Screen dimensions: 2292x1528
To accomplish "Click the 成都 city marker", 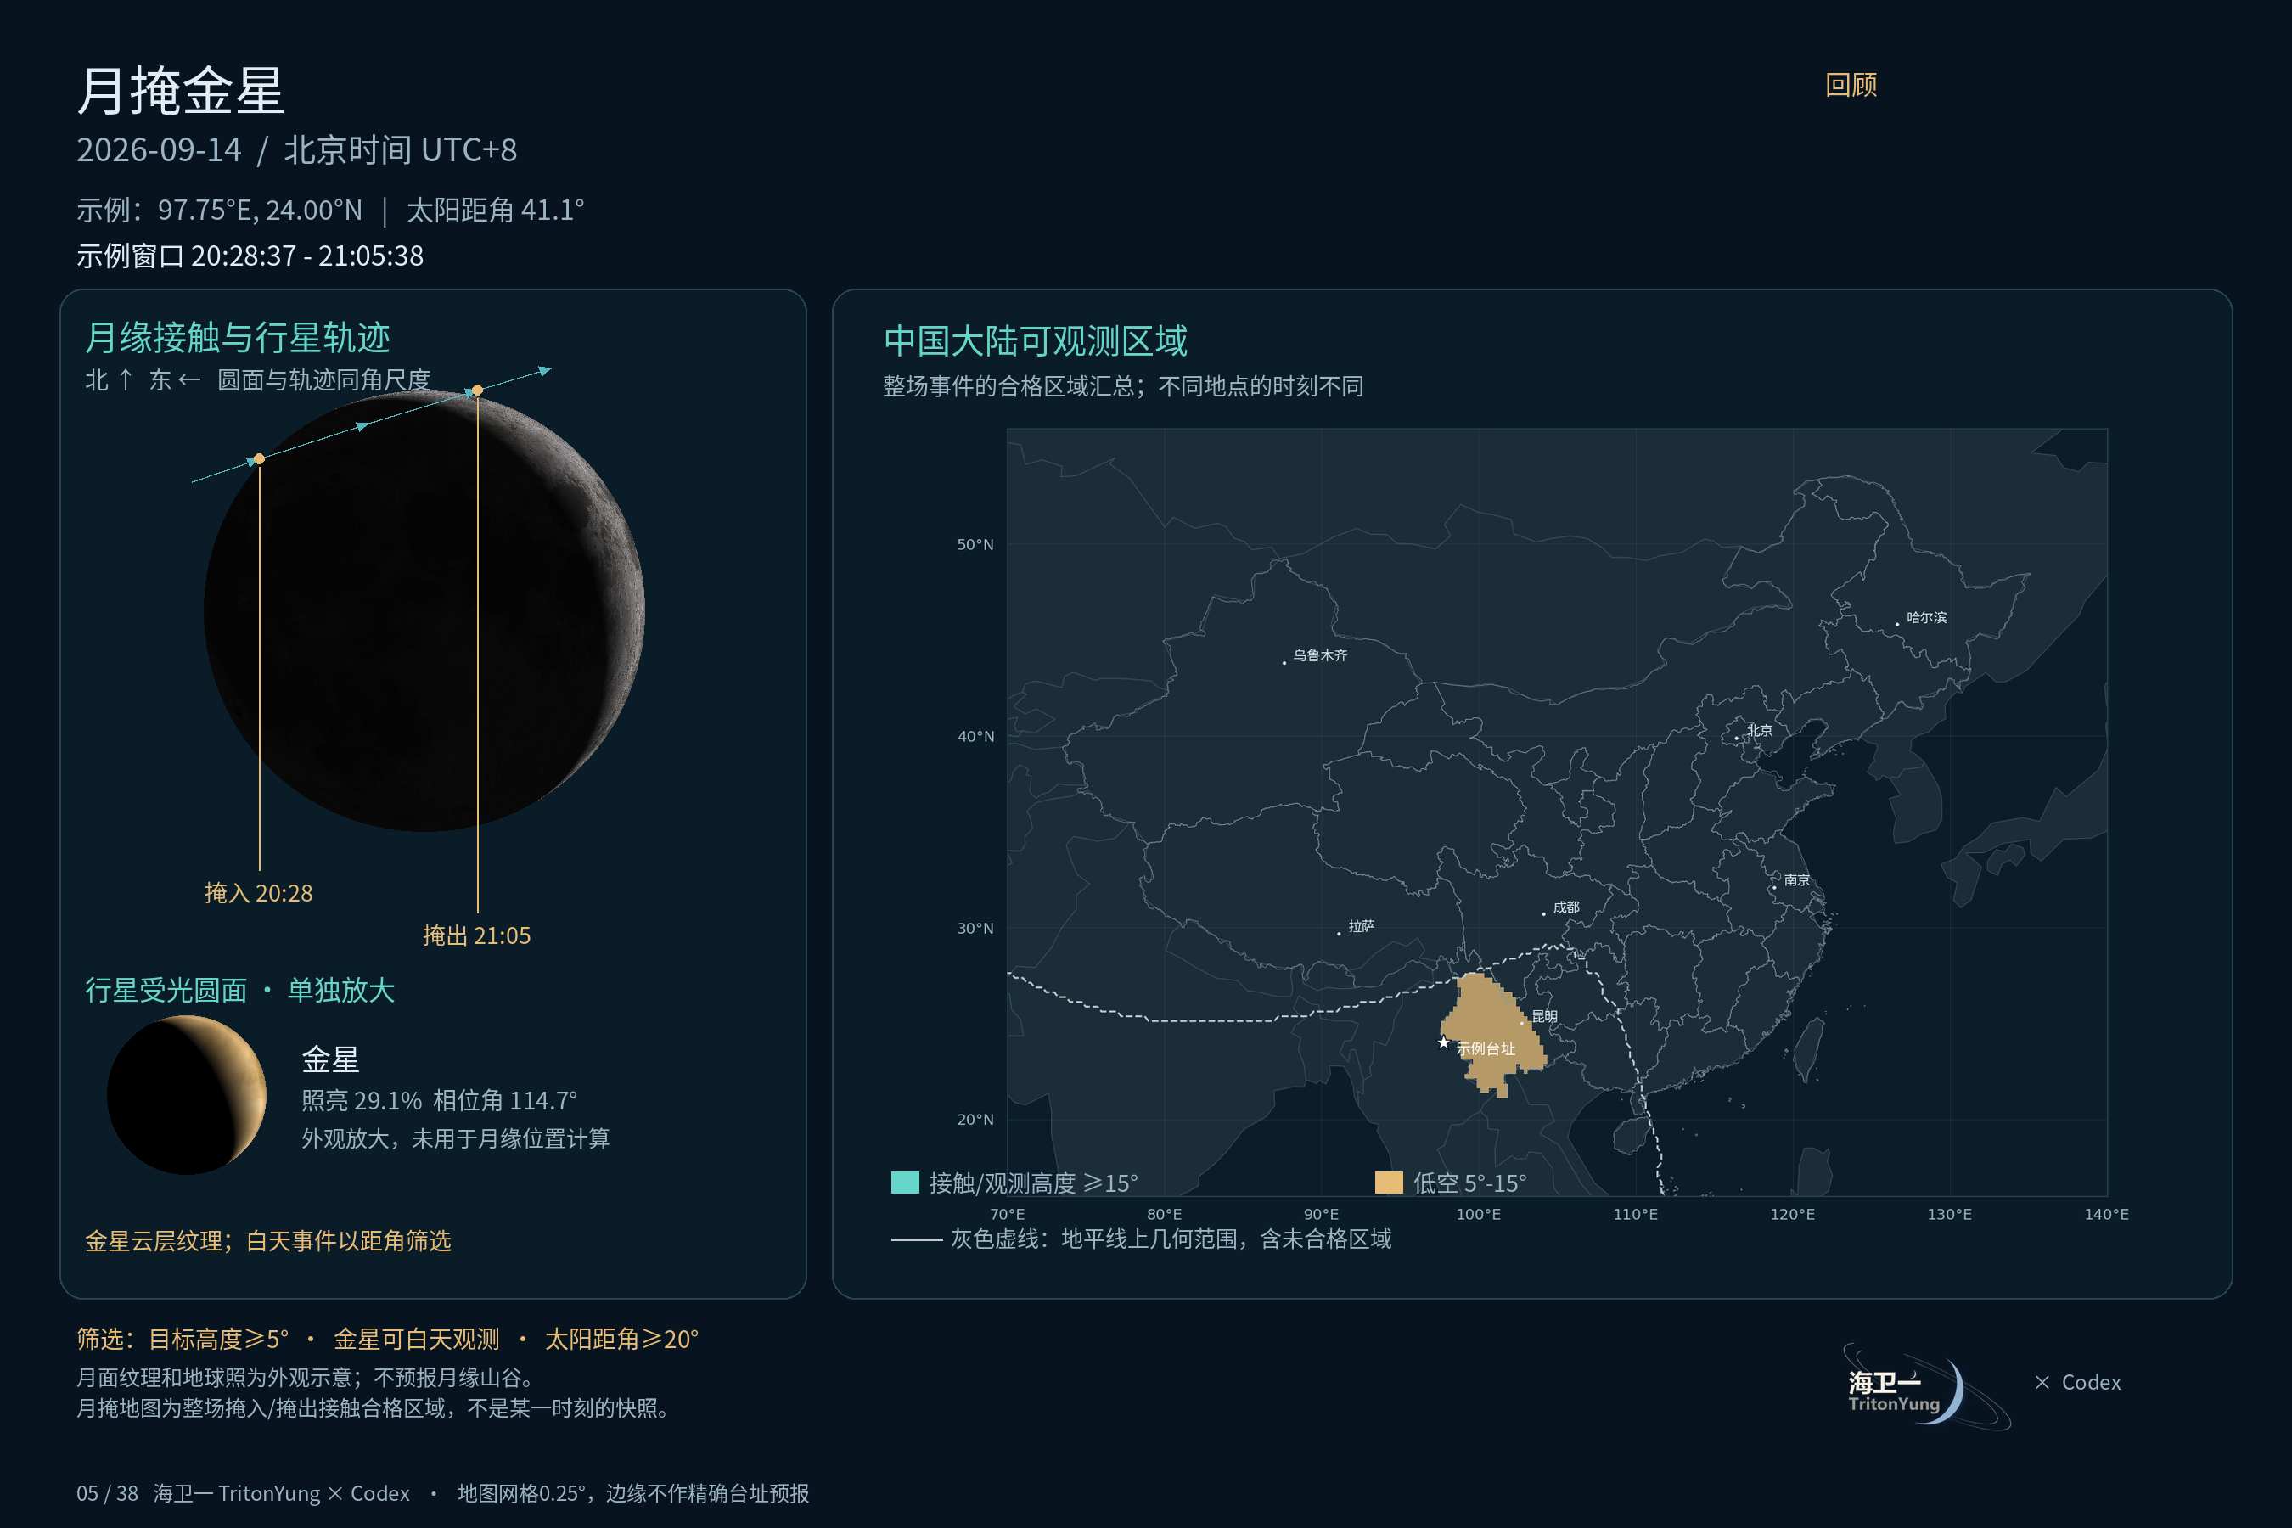I will click(1543, 914).
